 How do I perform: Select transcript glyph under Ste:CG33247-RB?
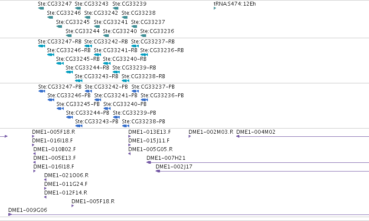coord(42,46)
